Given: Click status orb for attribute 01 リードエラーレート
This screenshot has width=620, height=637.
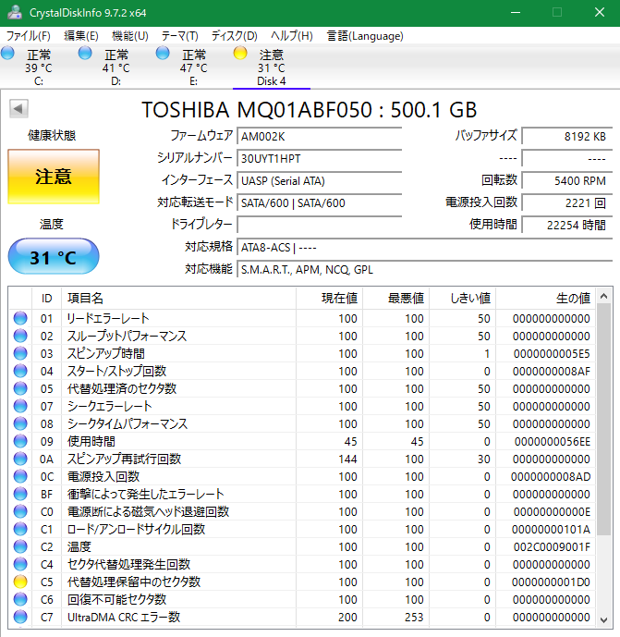Looking at the screenshot, I should tap(20, 318).
